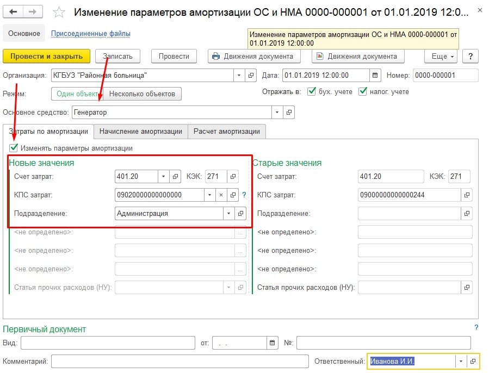Click Провести и закрыть button
Viewport: 489px width, 373px height.
click(x=46, y=56)
